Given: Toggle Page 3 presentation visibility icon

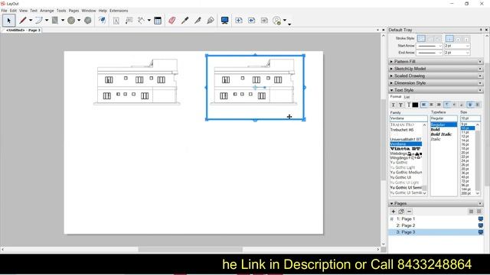Looking at the screenshot, I should pos(481,232).
